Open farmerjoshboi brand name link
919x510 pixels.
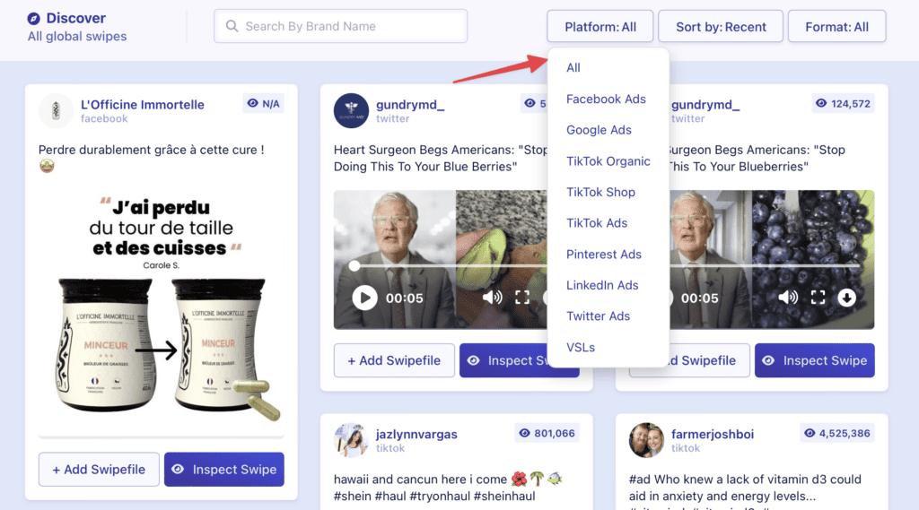pyautogui.click(x=713, y=435)
